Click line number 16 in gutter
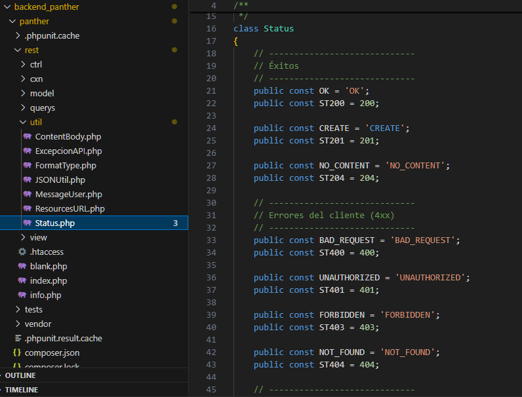 pyautogui.click(x=211, y=29)
